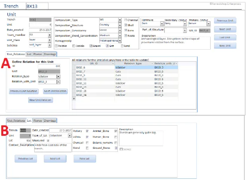Select Unit_Relations tab in lower tab strip

click(x=16, y=121)
